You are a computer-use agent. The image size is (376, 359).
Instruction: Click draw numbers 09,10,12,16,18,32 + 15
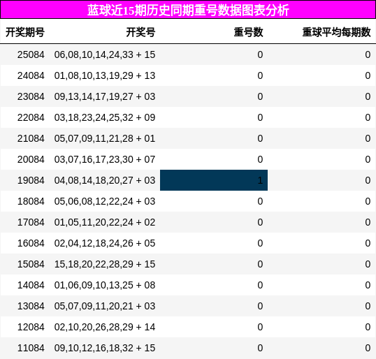(x=105, y=348)
